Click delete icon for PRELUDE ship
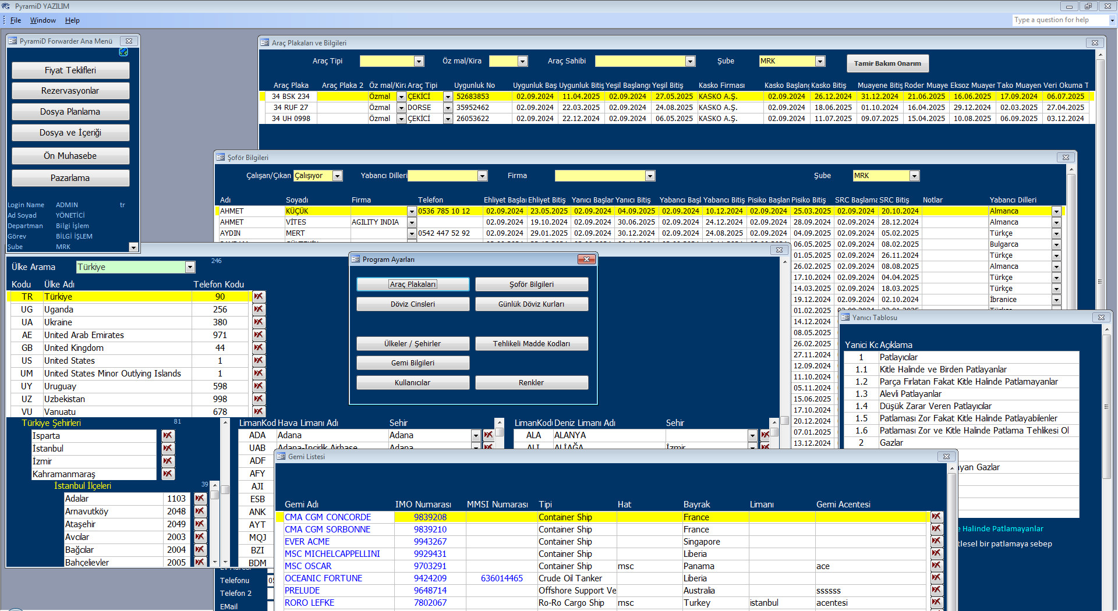This screenshot has width=1118, height=611. tap(936, 590)
